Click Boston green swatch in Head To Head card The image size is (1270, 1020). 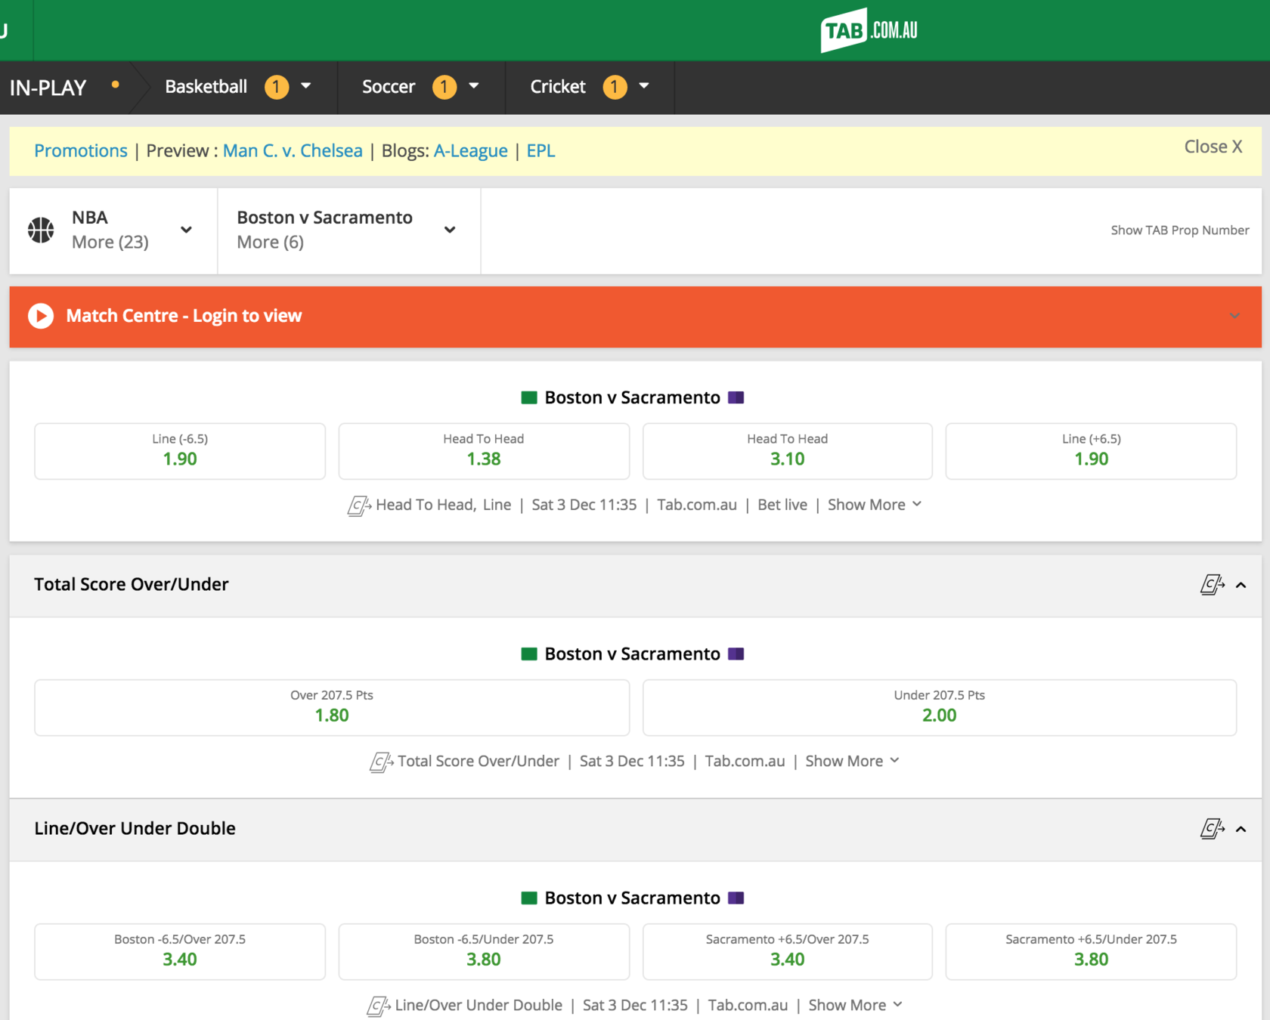(x=529, y=397)
